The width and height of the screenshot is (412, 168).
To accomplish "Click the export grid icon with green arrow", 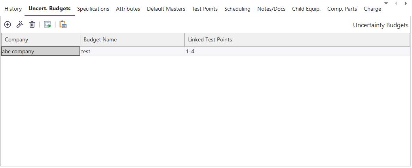I will point(47,24).
